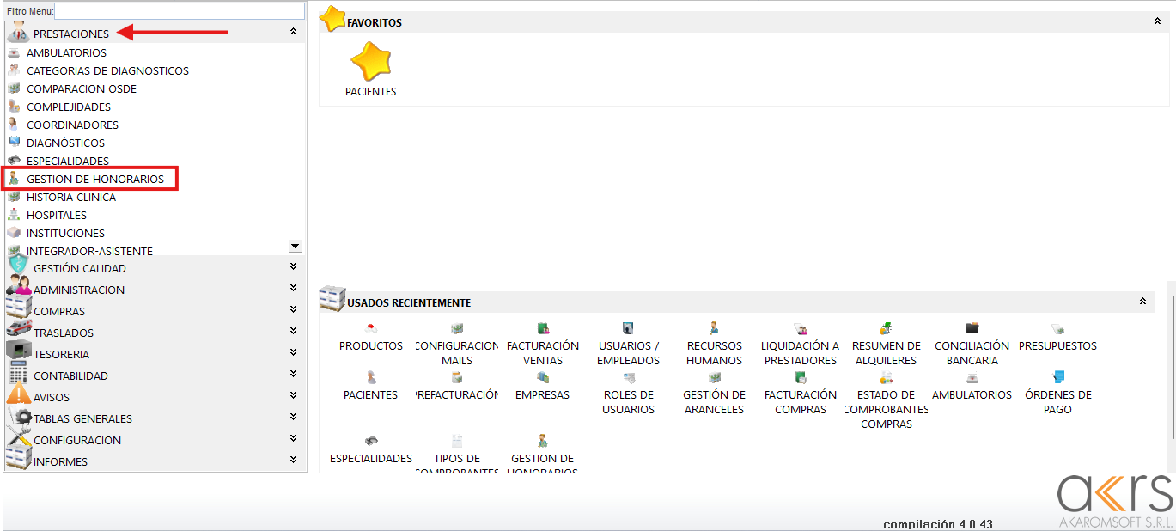
Task: Click the Filtro Menu text field
Action: (x=179, y=11)
